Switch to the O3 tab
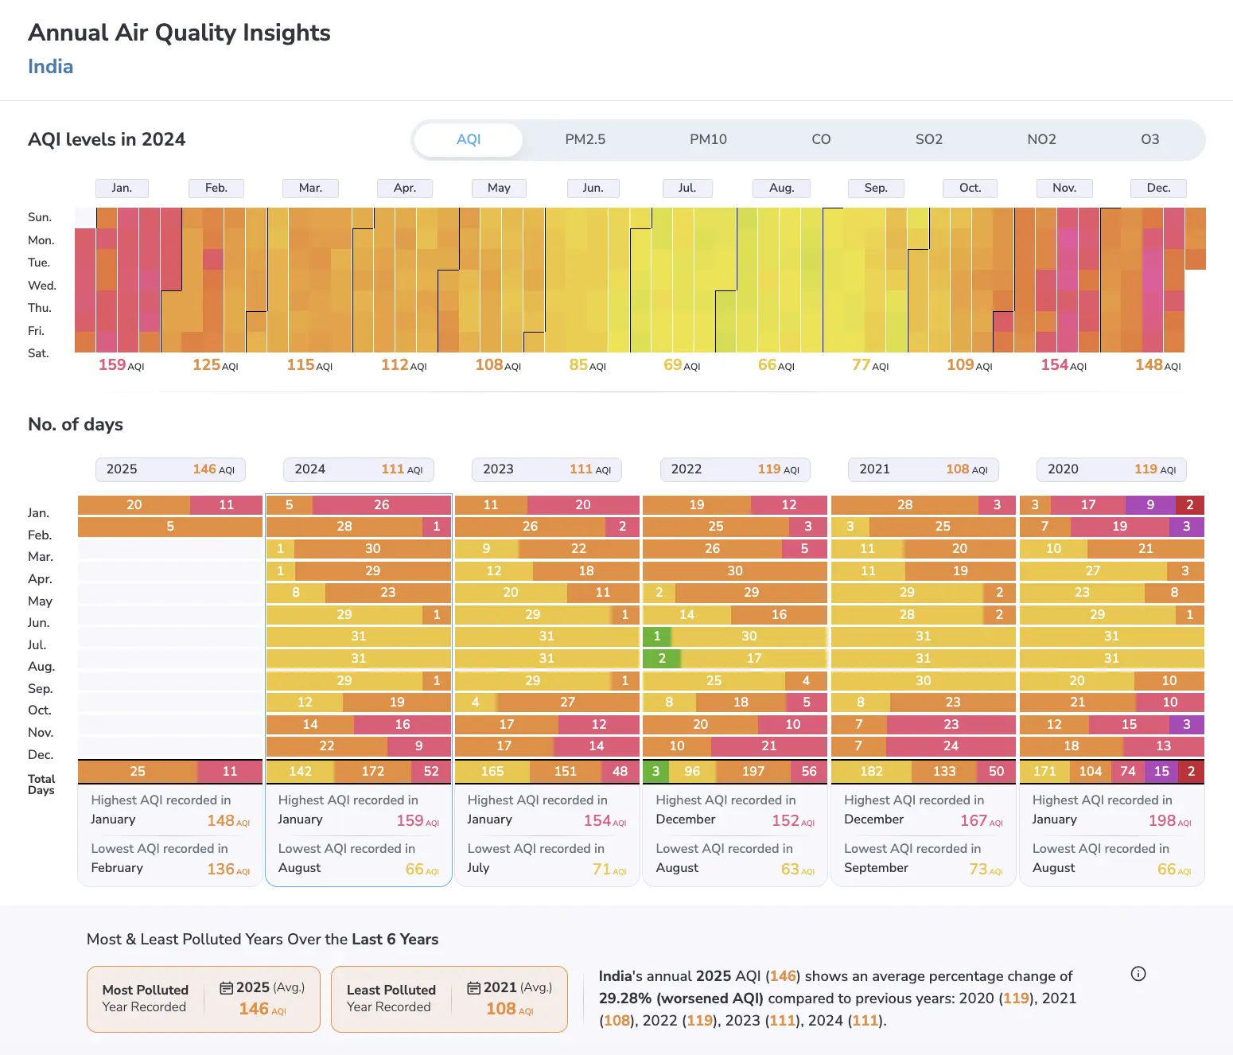The height and width of the screenshot is (1055, 1233). 1150,139
